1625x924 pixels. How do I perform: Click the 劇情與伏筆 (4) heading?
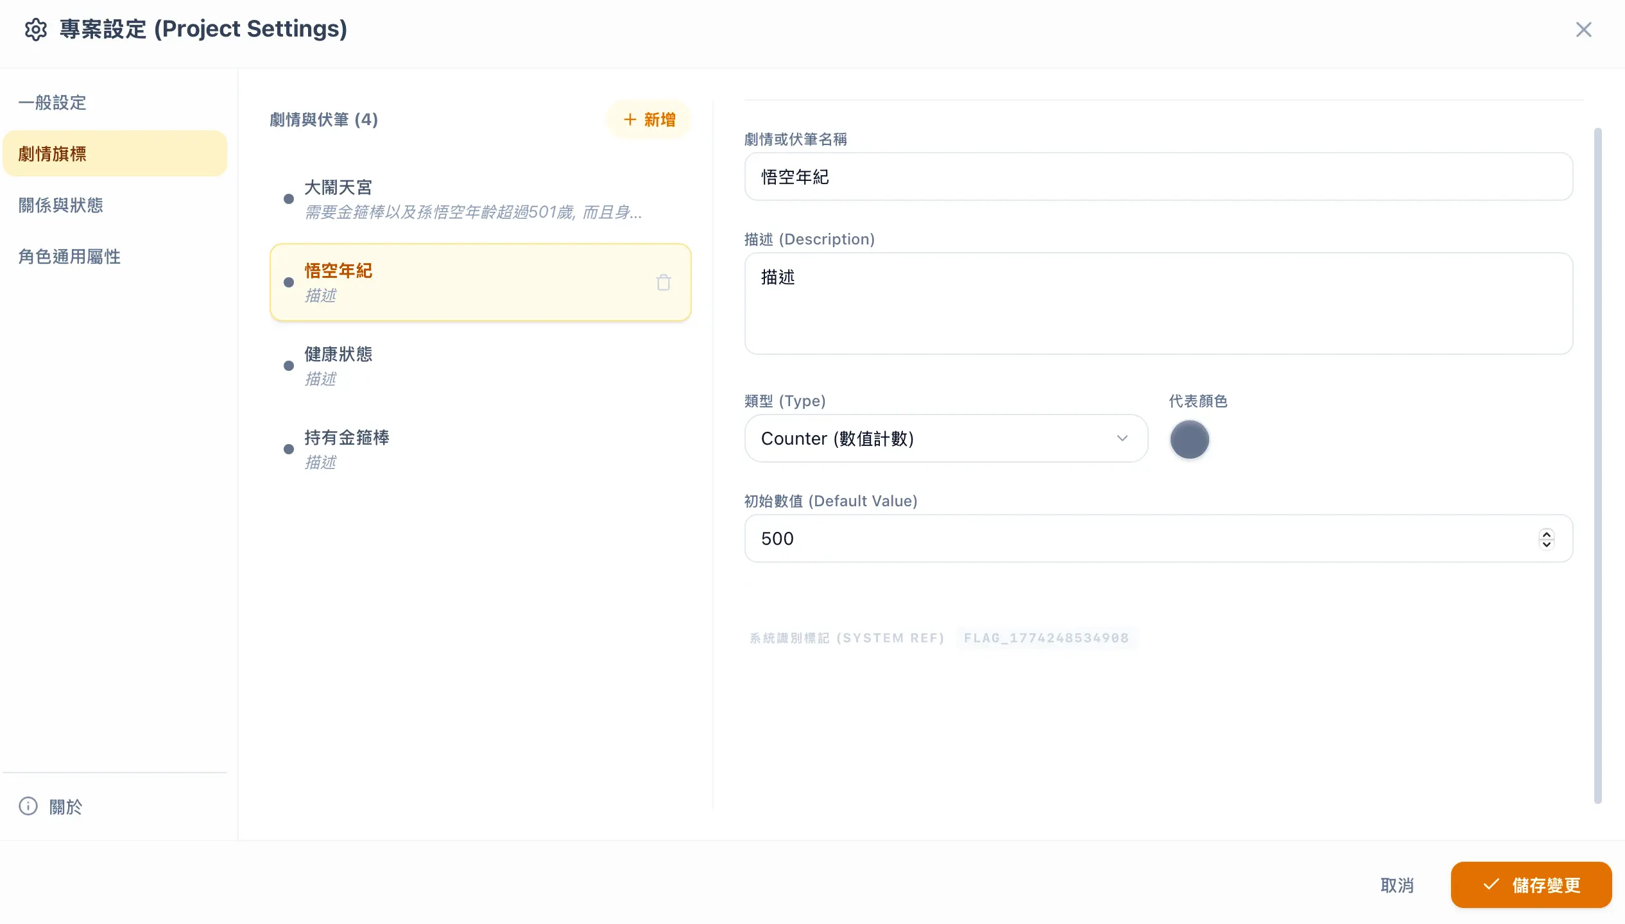click(323, 119)
